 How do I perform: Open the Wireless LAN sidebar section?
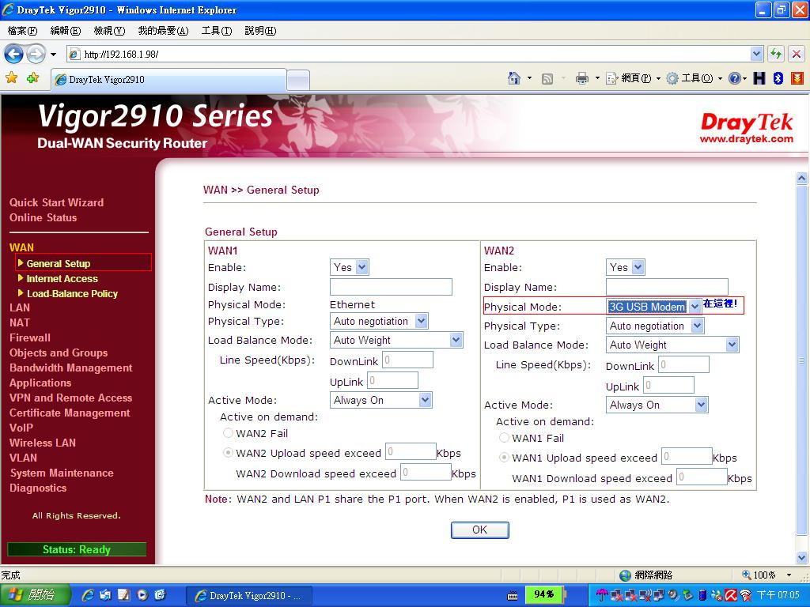point(43,443)
